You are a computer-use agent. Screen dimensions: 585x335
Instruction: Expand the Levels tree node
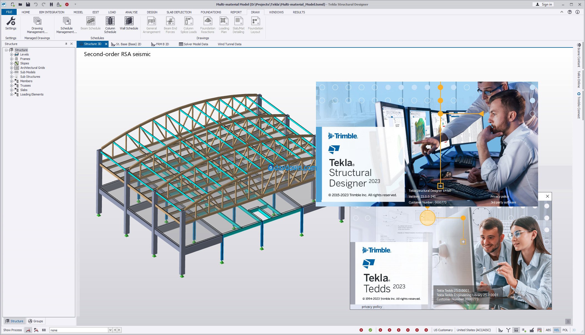(x=11, y=54)
